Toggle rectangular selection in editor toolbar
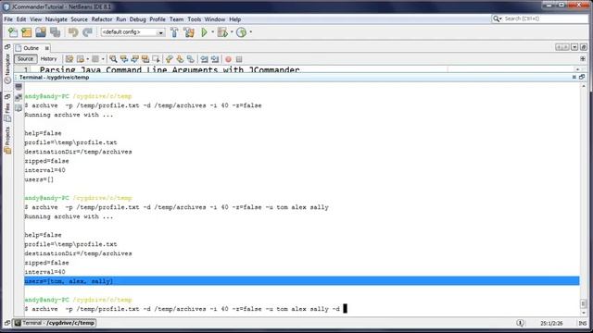This screenshot has width=593, height=333. [x=156, y=59]
